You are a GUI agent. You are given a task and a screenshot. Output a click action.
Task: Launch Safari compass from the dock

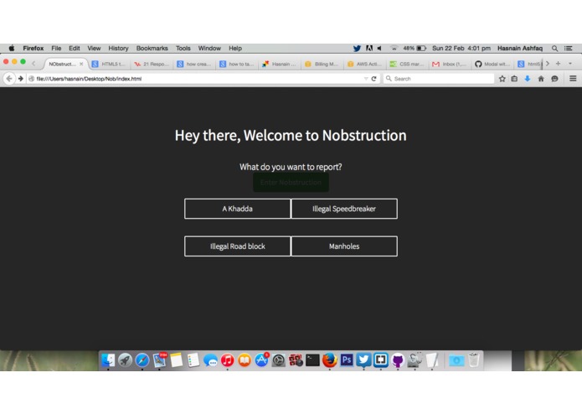coord(142,360)
